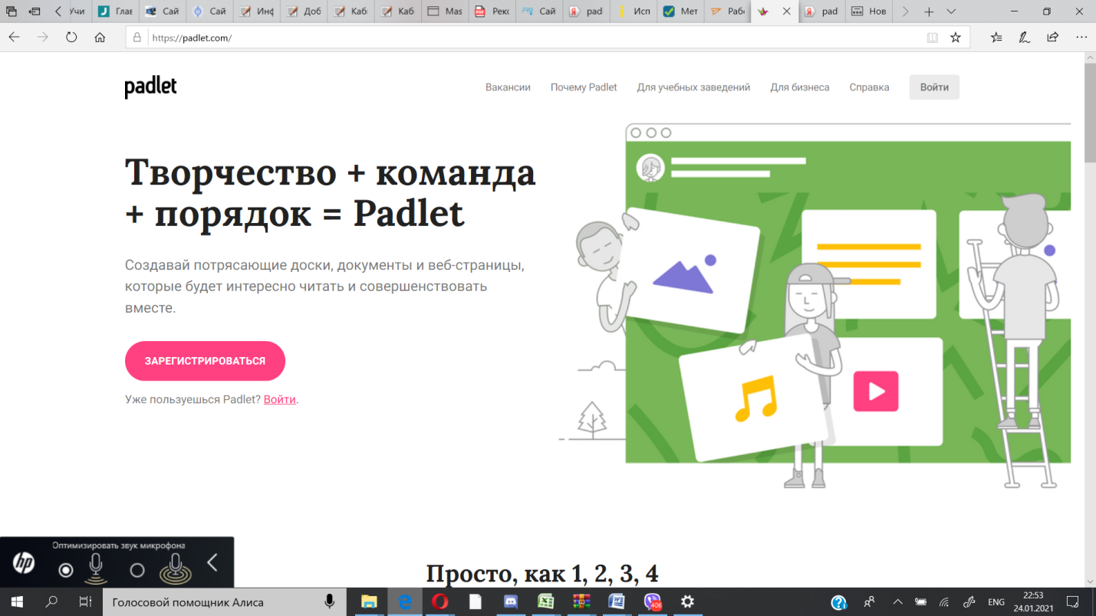Open Settings gear on taskbar
Image resolution: width=1096 pixels, height=616 pixels.
pos(687,602)
